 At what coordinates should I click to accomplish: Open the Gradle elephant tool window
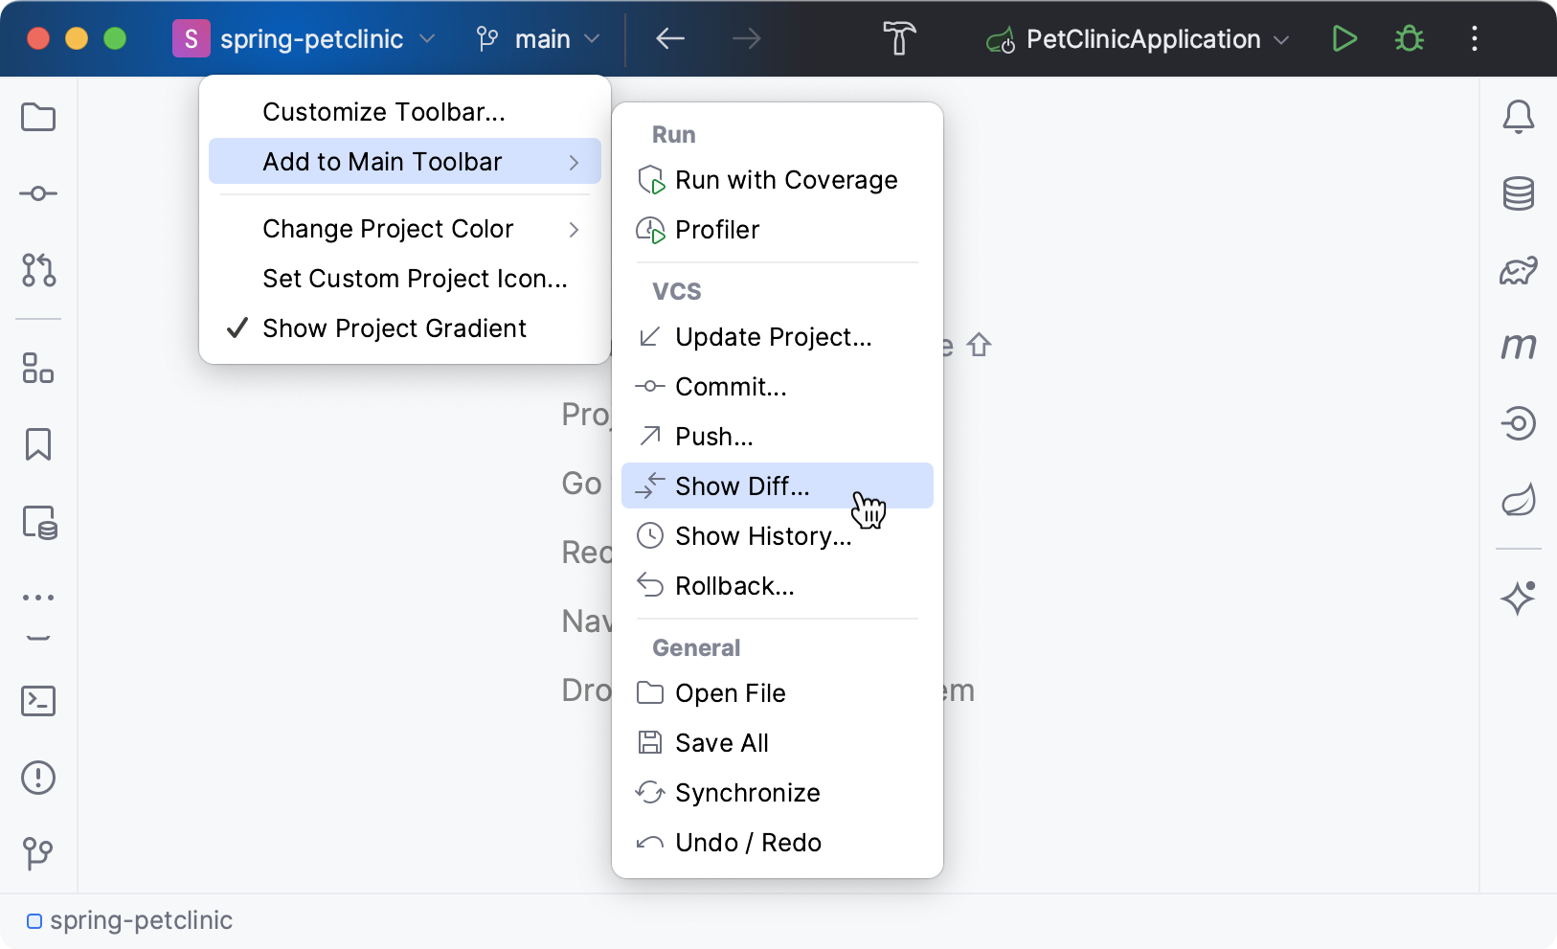pos(1519,270)
